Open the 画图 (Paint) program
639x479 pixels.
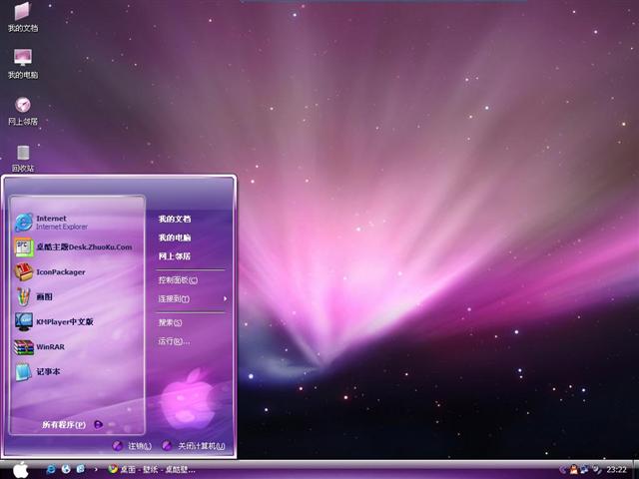(45, 296)
